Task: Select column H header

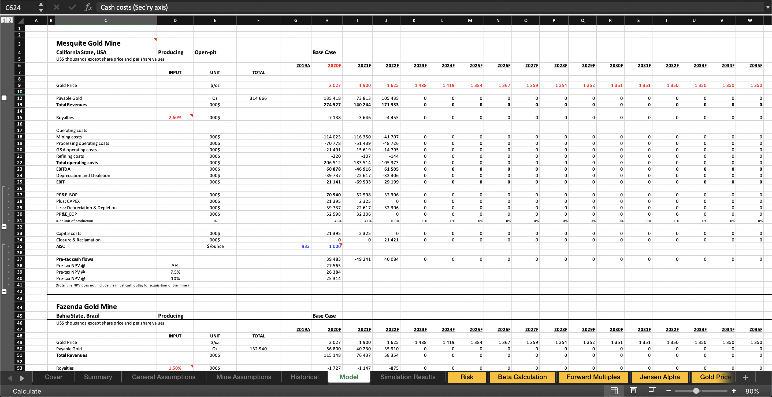Action: point(327,20)
